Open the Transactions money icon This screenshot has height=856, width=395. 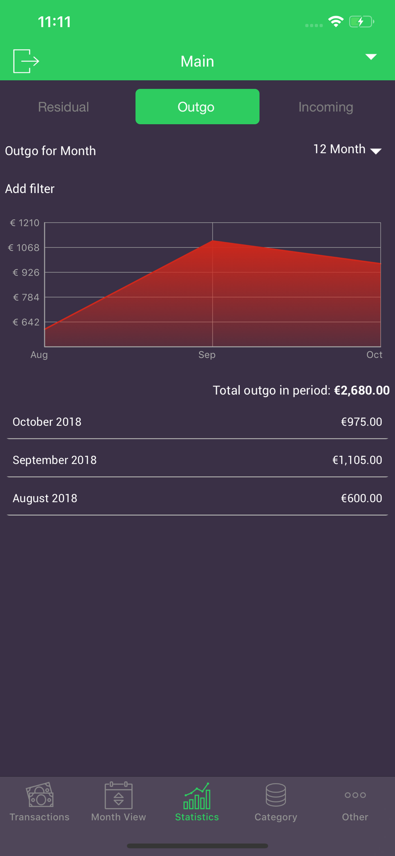pos(40,795)
